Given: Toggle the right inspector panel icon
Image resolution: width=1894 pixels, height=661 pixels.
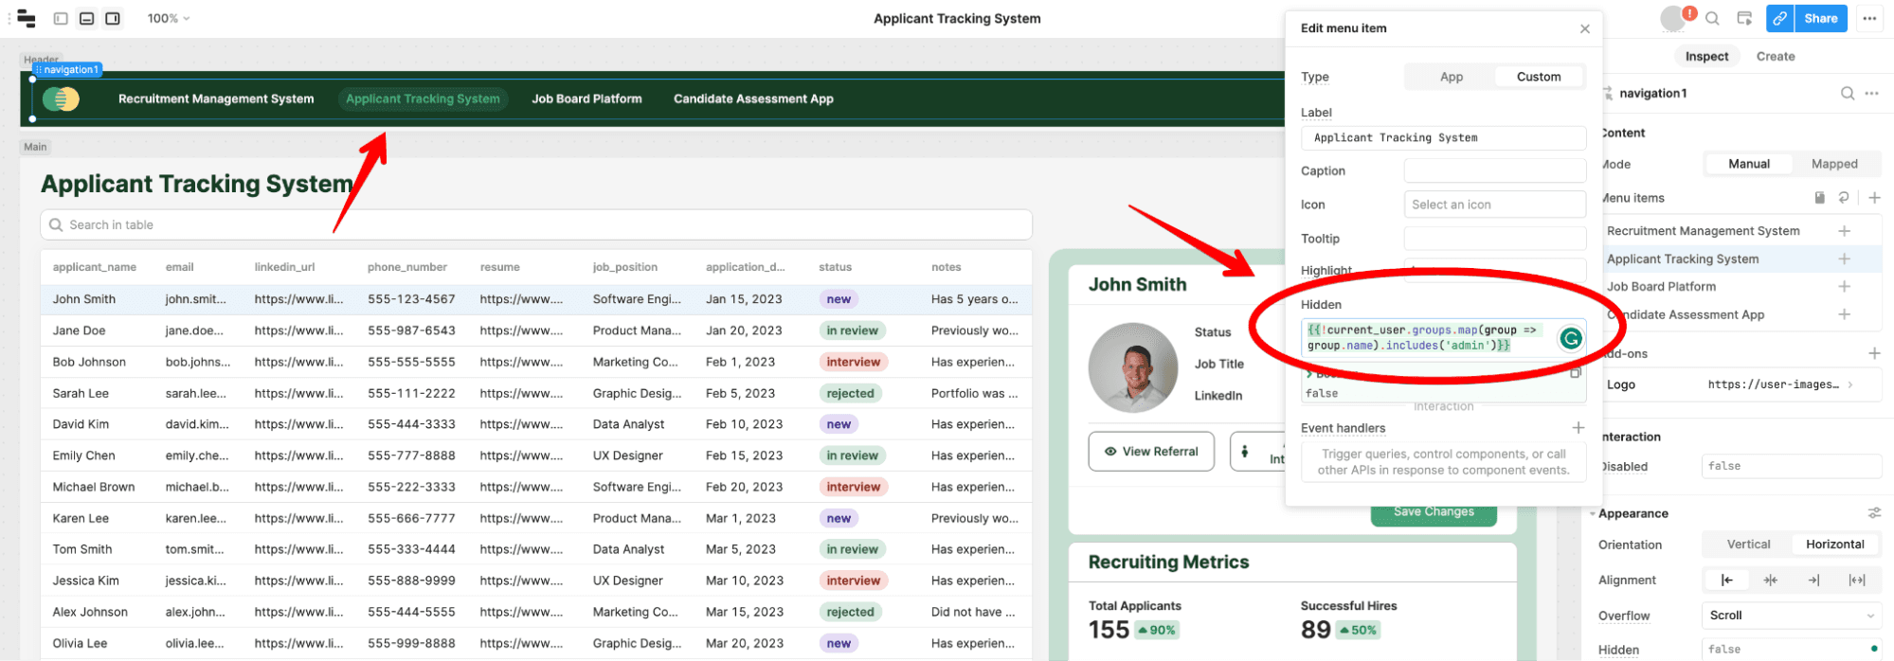Looking at the screenshot, I should [113, 19].
